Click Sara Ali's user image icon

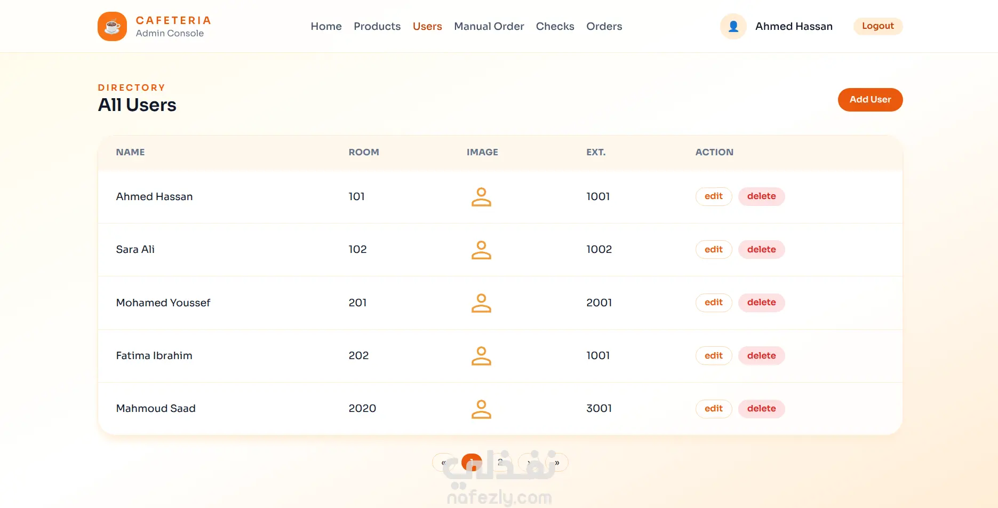[481, 250]
